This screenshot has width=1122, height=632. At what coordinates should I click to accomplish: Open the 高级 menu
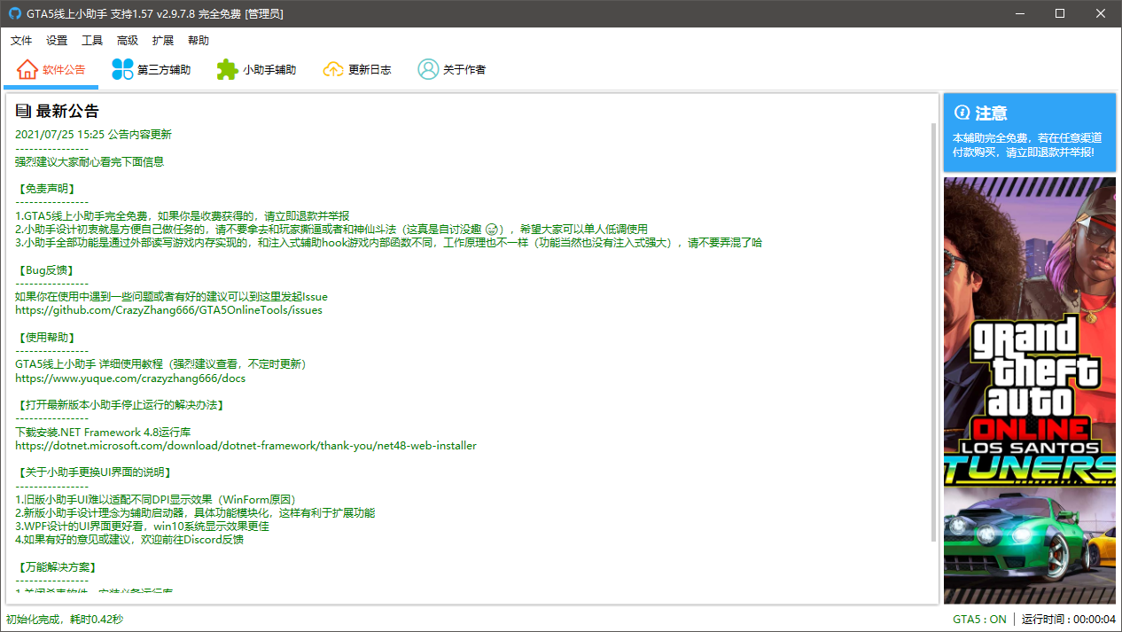point(128,41)
